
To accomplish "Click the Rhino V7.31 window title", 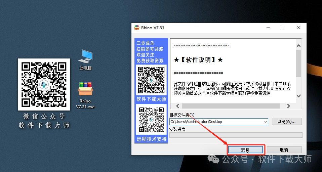I will coord(153,28).
